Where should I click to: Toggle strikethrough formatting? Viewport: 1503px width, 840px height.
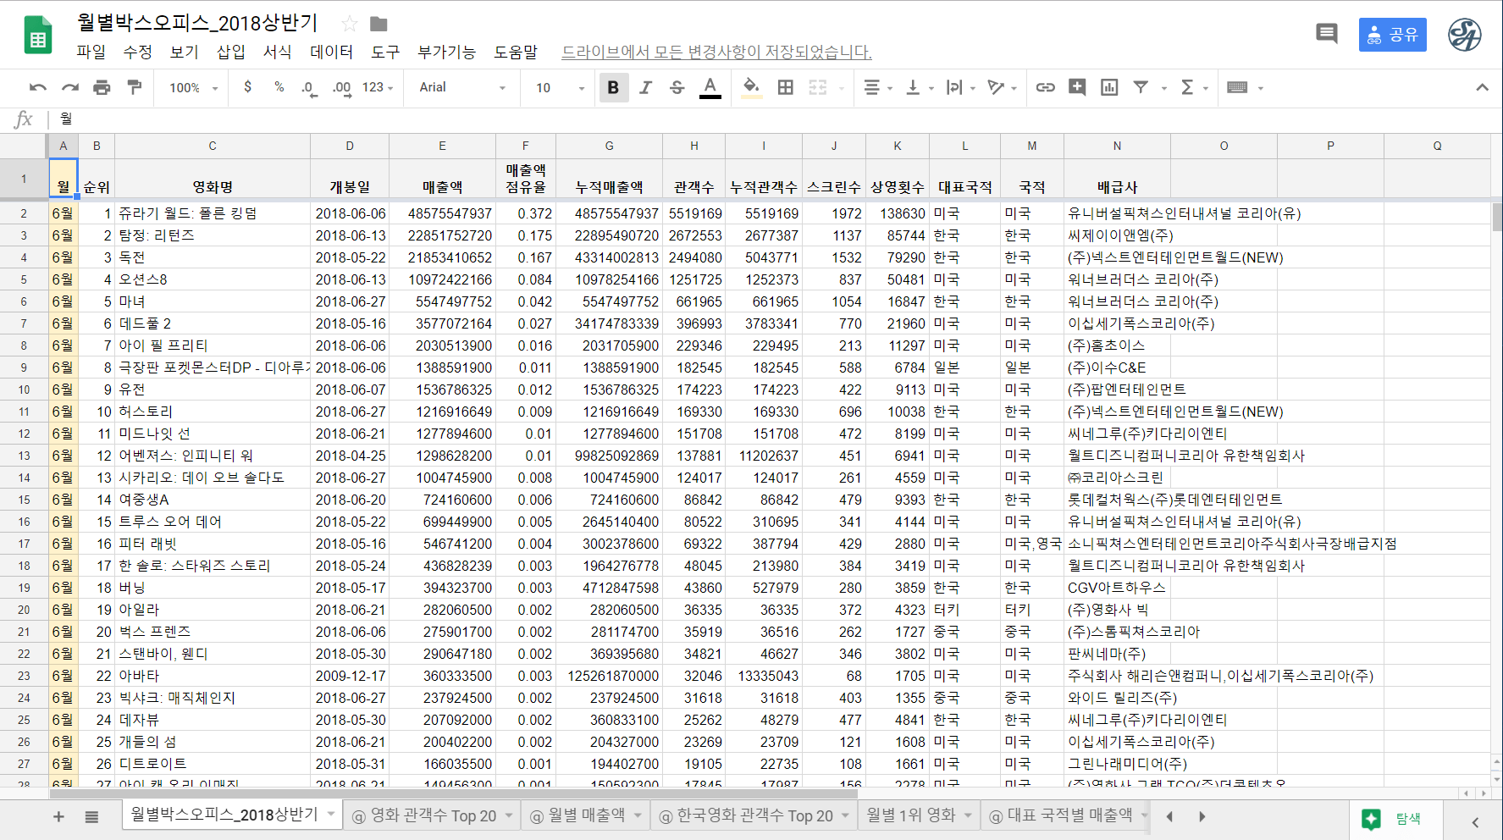click(x=677, y=87)
